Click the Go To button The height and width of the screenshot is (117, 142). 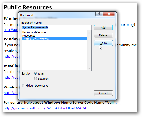(103, 43)
